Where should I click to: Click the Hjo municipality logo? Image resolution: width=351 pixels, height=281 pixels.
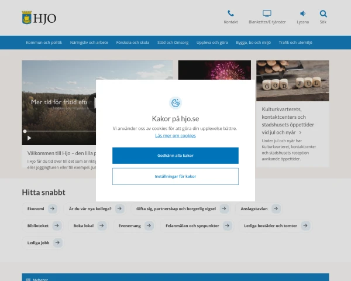39,18
